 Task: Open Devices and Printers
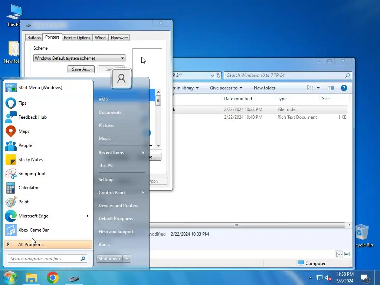click(x=118, y=205)
